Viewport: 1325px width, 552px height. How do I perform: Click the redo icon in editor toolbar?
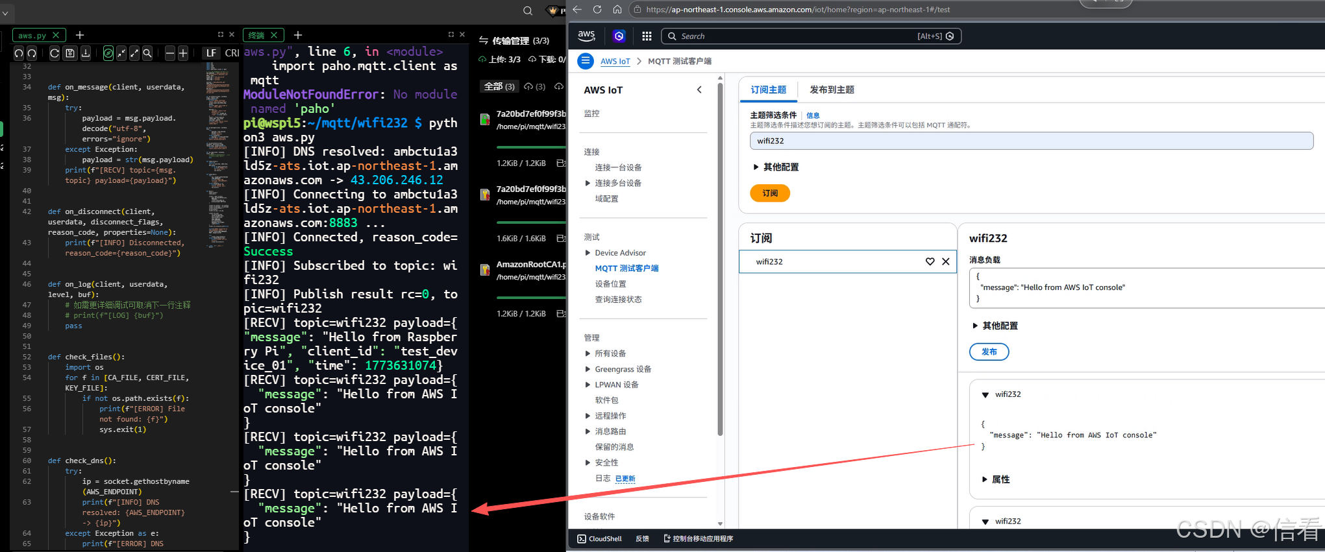click(x=32, y=53)
